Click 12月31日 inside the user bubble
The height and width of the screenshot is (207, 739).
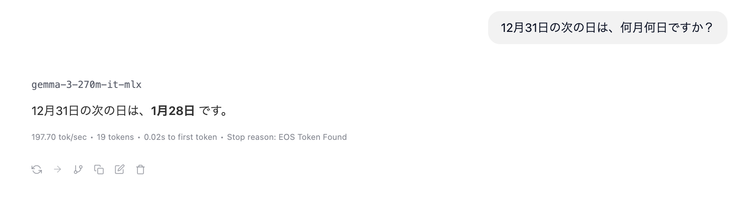coord(525,28)
